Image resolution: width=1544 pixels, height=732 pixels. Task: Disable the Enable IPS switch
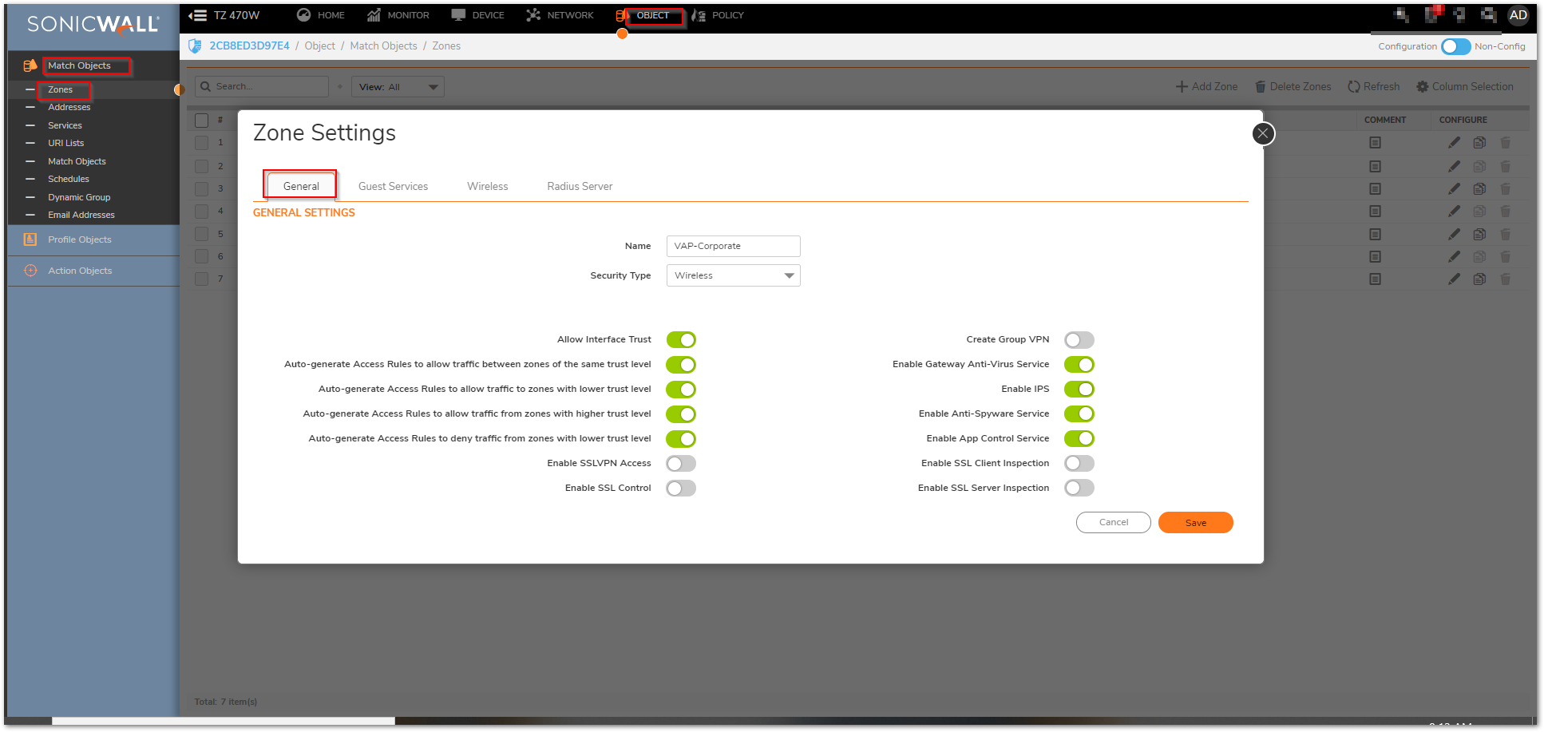1079,390
